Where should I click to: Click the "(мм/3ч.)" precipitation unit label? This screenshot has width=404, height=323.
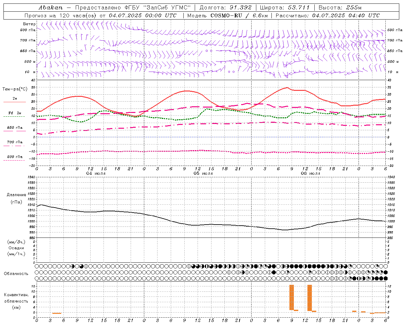[x=16, y=242]
